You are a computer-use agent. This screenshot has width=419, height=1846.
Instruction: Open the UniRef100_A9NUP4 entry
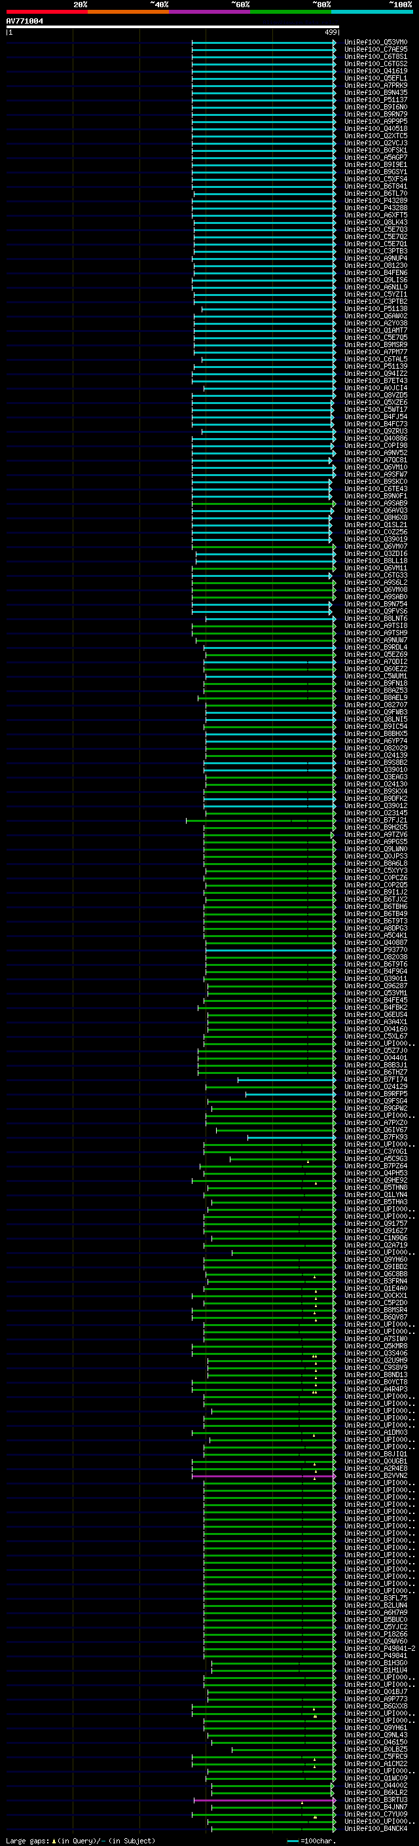pos(375,259)
